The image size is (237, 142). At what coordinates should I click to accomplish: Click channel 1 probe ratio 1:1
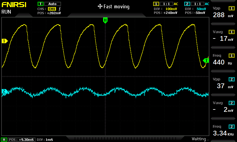click(166, 4)
